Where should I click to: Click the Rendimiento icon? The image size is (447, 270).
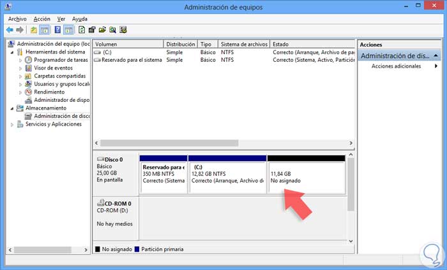point(28,92)
